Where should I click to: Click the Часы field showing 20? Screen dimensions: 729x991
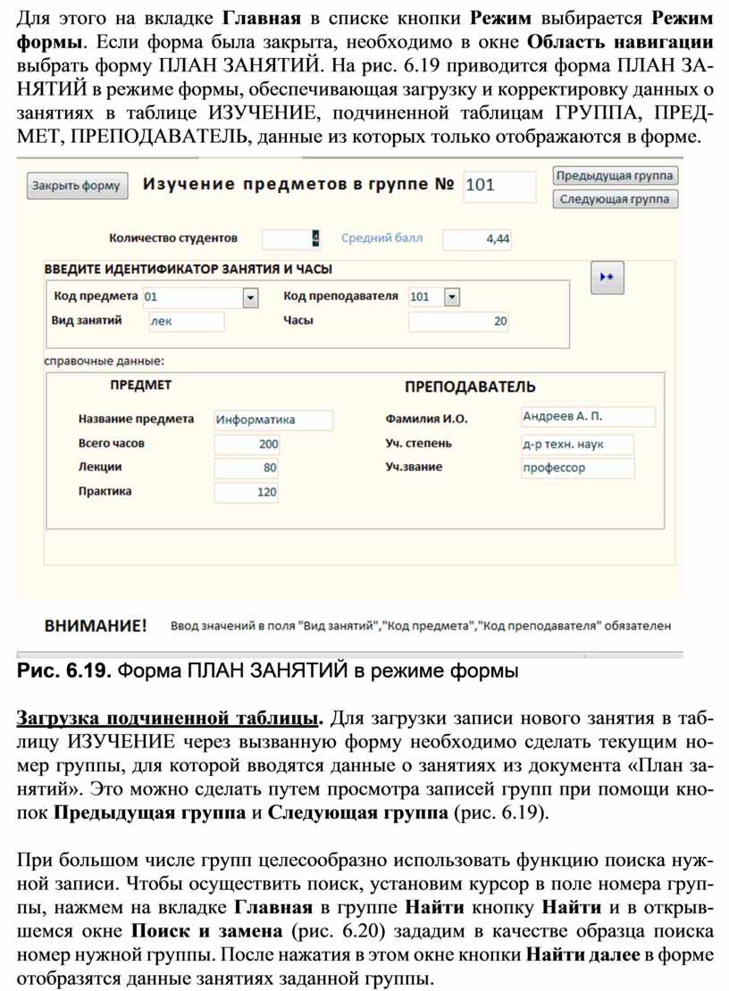point(458,321)
